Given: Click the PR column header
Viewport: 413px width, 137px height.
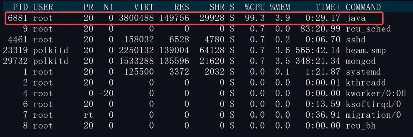Looking at the screenshot, I should pyautogui.click(x=88, y=7).
